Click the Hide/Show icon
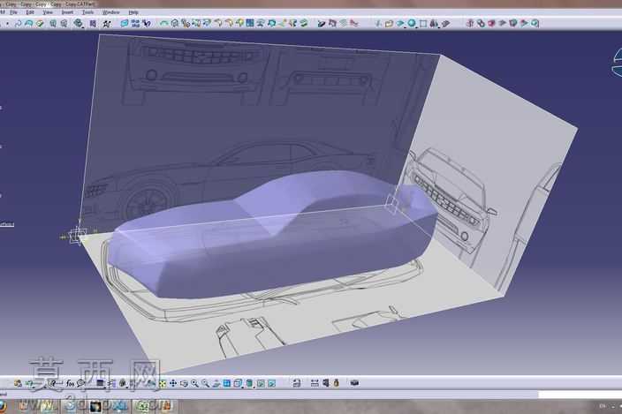 point(261,383)
